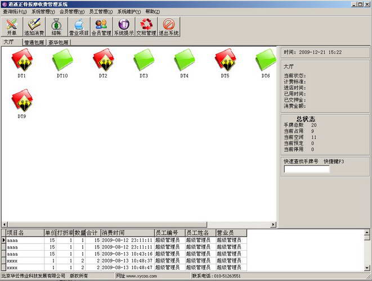This screenshot has width=372, height=281.
Task: Open the 结帐 checkout tool
Action: pos(56,27)
